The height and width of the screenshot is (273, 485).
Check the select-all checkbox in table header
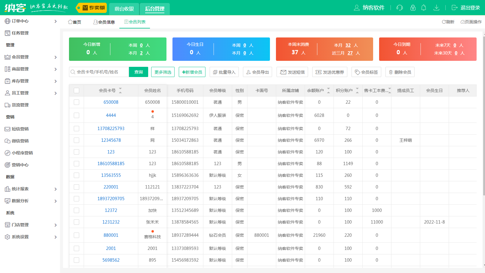point(76,90)
